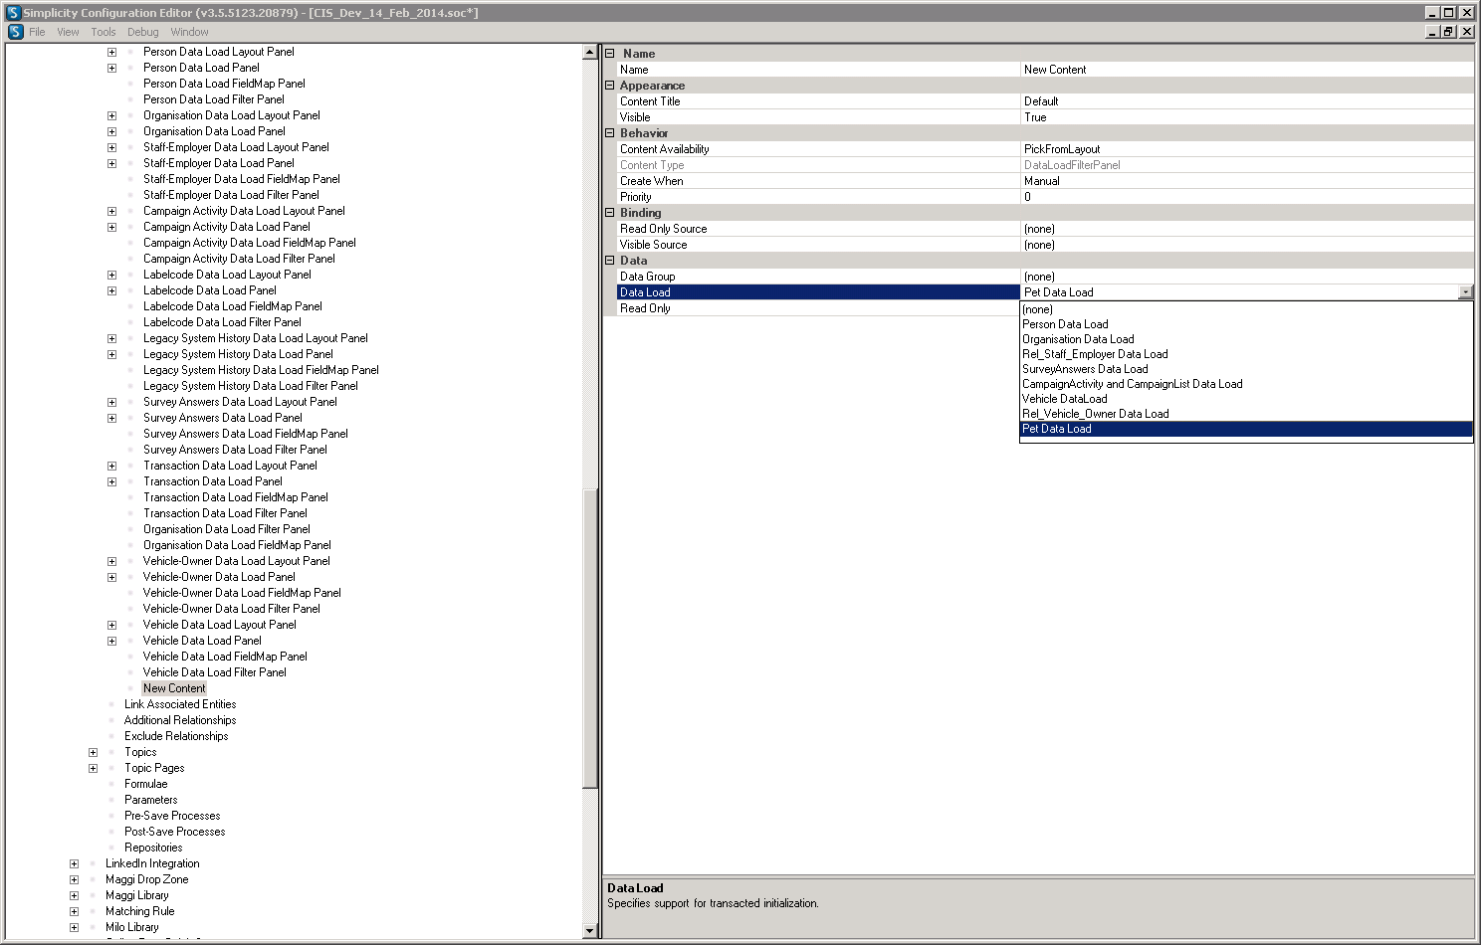This screenshot has width=1481, height=945.
Task: Minimize the inner document window
Action: 1433,32
